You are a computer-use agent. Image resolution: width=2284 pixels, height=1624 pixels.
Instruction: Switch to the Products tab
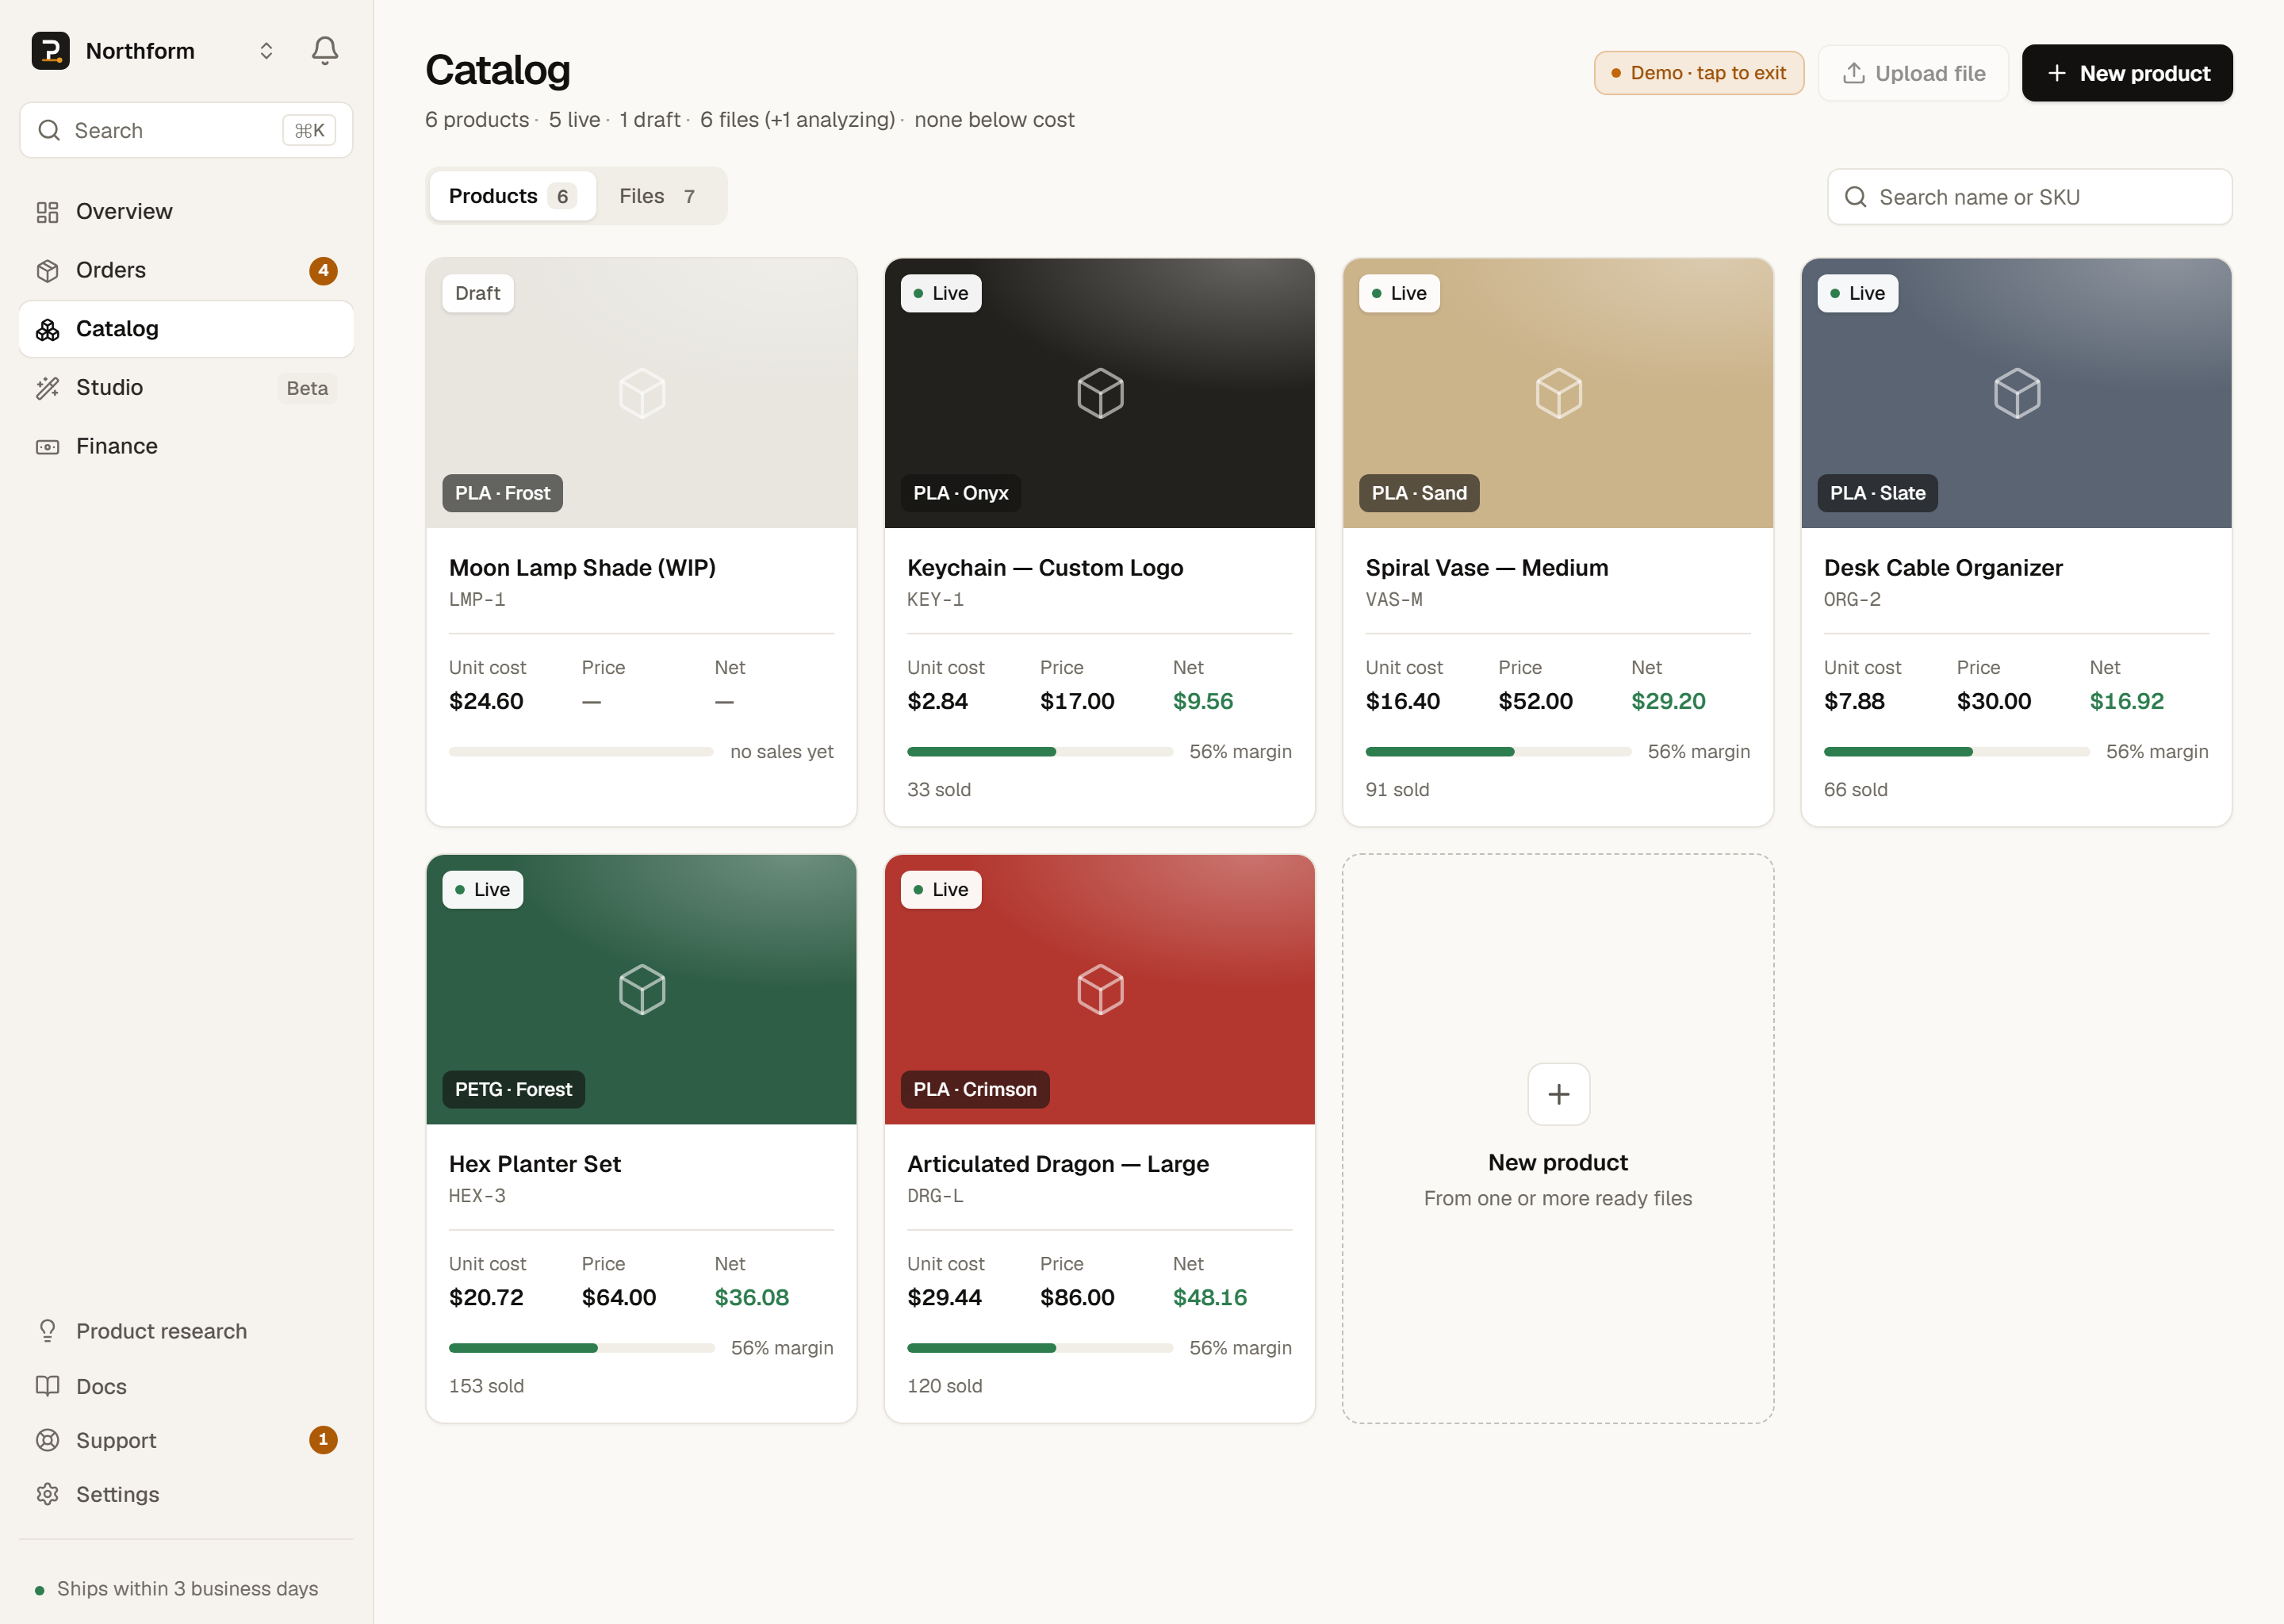[x=512, y=196]
